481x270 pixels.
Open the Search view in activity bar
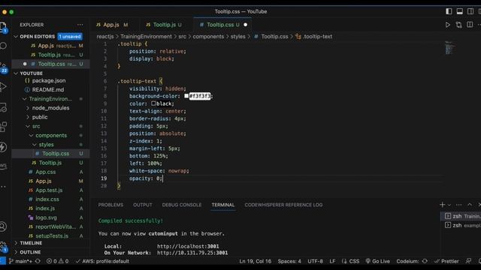(3, 46)
